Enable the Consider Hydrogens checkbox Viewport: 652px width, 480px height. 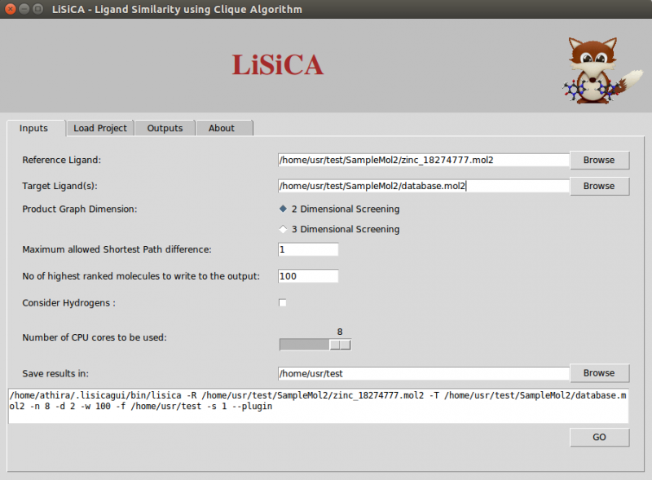pyautogui.click(x=283, y=303)
